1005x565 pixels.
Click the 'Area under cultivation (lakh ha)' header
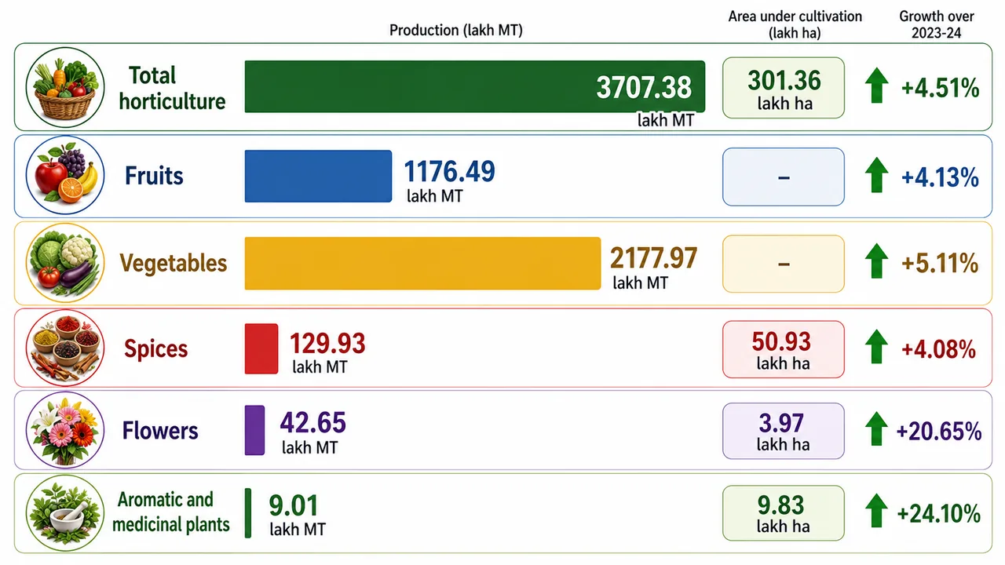(x=795, y=24)
